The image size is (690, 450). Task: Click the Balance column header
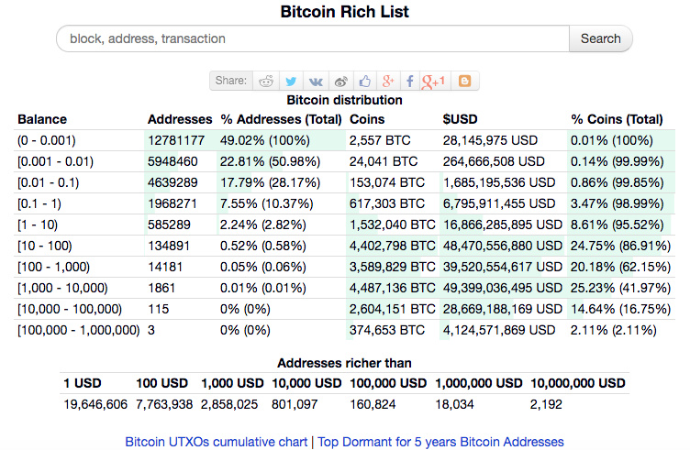click(42, 119)
